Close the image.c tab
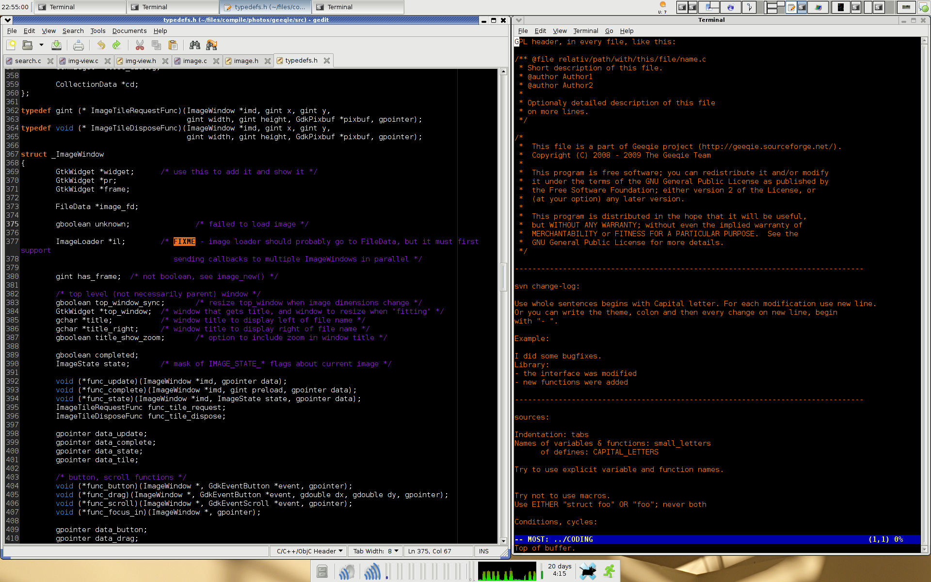 [x=216, y=61]
